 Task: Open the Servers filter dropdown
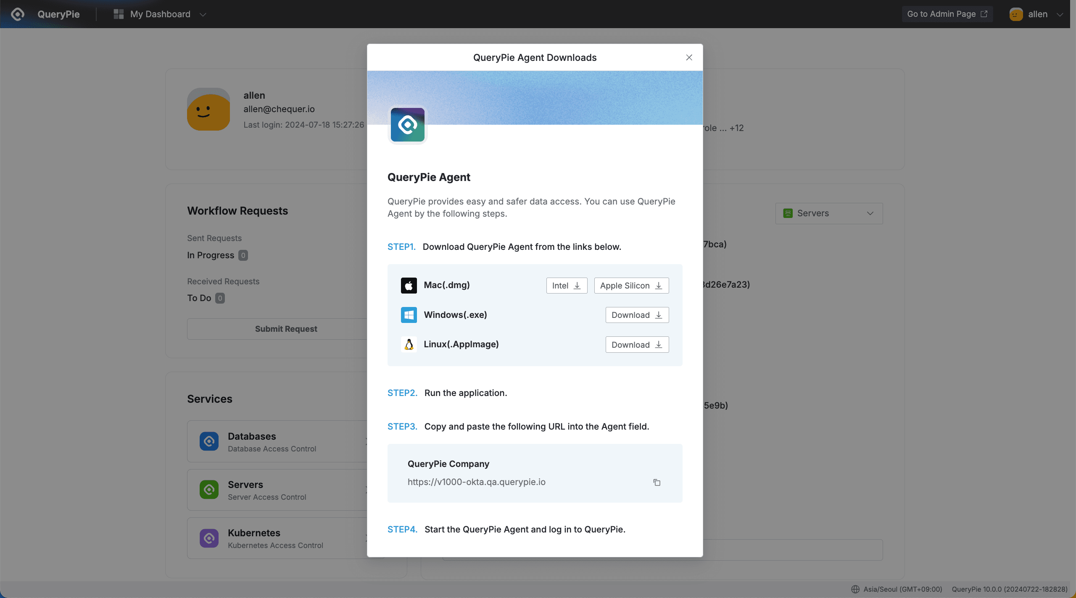click(828, 213)
